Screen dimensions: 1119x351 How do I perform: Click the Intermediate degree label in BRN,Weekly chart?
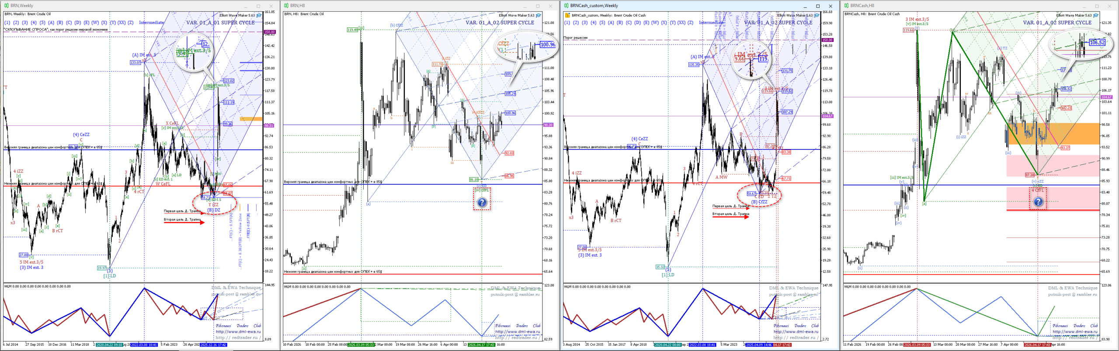pos(151,23)
